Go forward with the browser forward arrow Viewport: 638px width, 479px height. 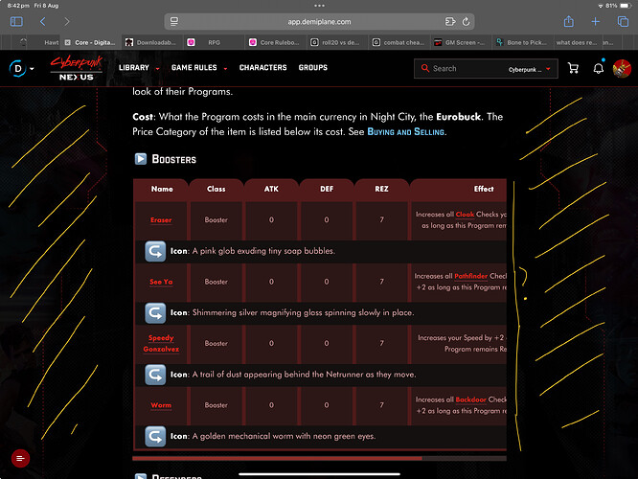[67, 22]
